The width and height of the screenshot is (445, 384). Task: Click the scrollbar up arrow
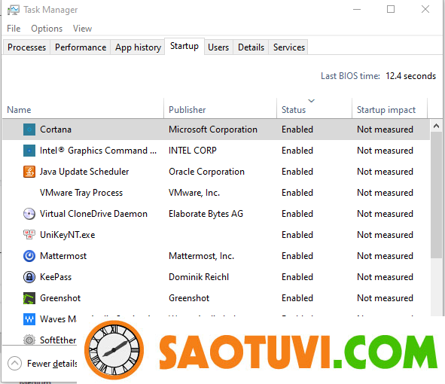[437, 126]
